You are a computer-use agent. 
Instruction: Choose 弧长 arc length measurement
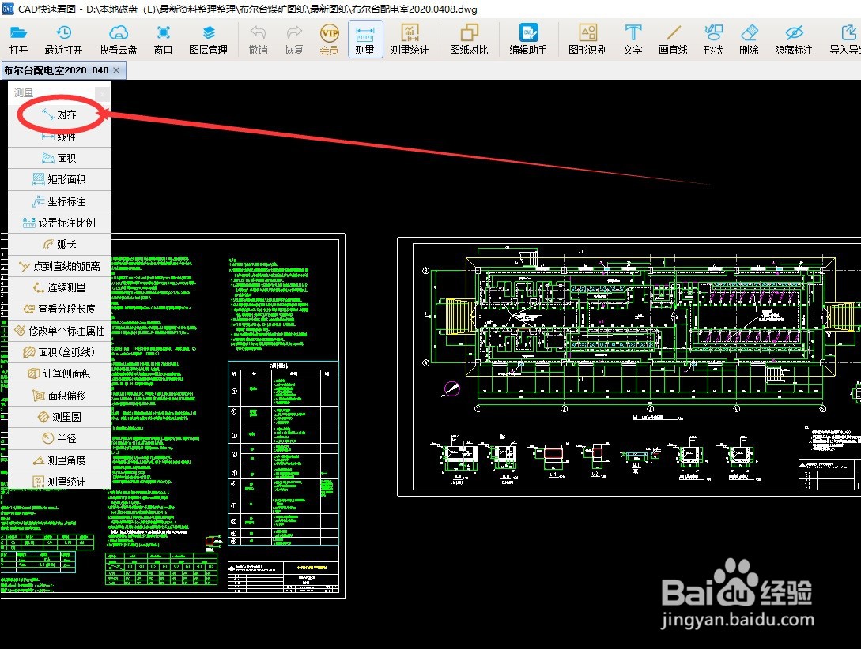click(59, 244)
